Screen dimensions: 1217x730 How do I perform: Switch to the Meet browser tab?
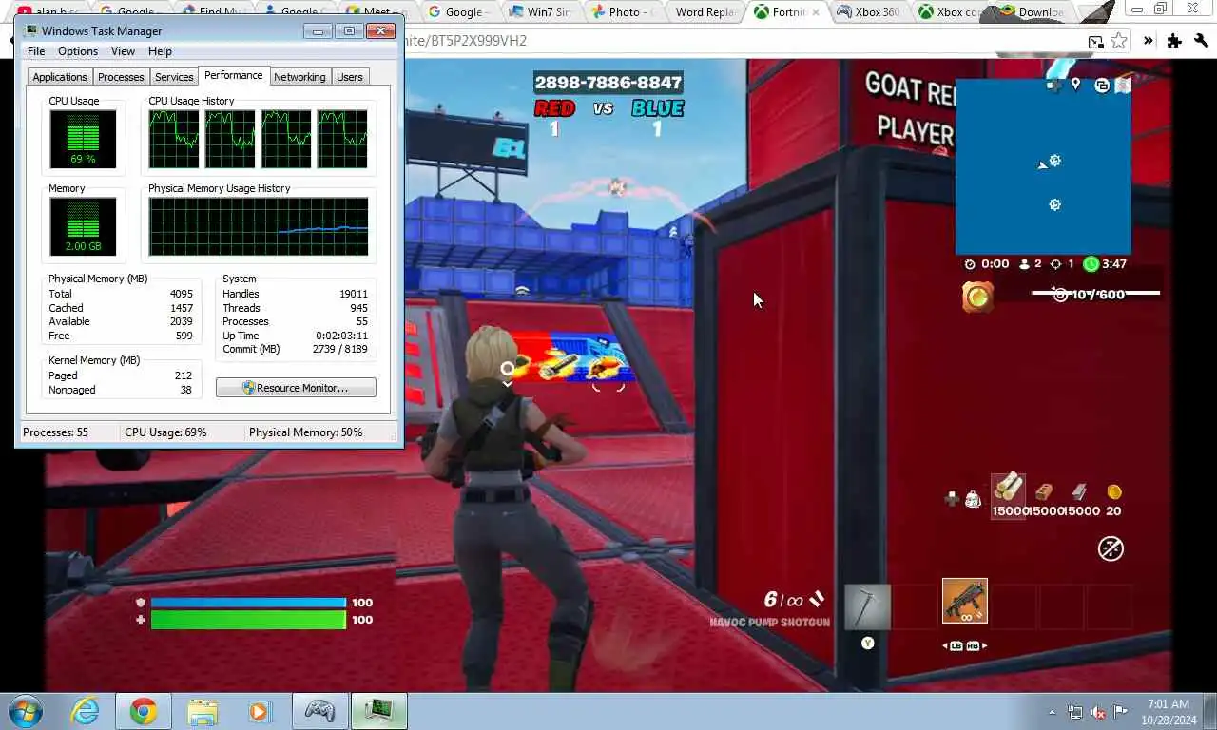click(377, 12)
